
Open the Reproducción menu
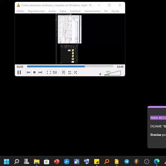tap(36, 11)
